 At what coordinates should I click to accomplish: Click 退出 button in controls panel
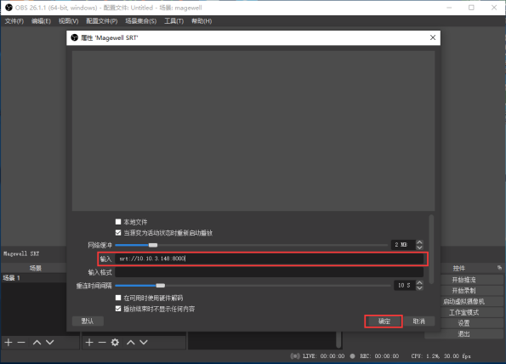(463, 334)
